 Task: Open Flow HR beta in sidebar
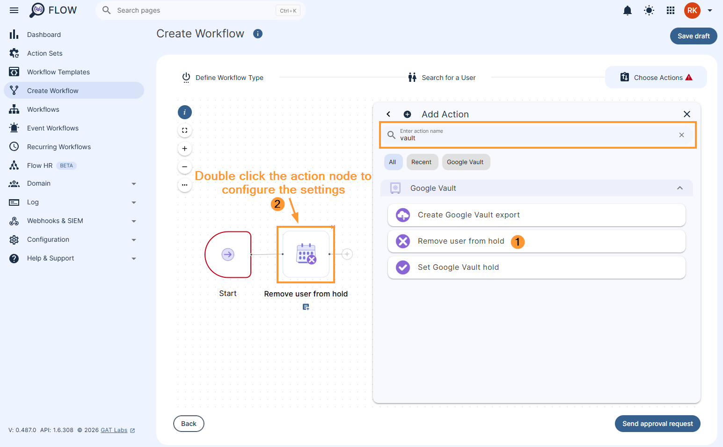74,166
